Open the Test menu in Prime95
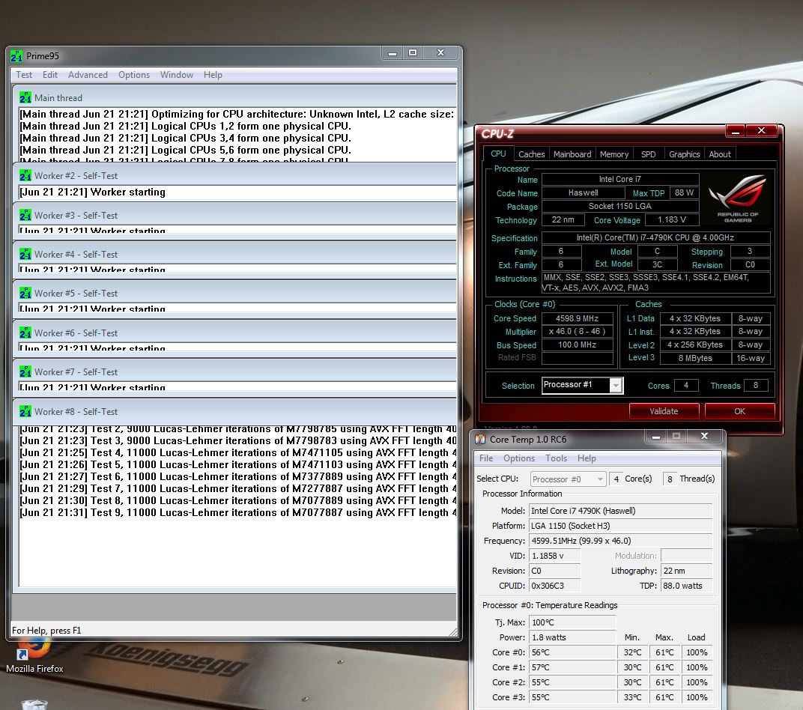The height and width of the screenshot is (710, 803). [x=24, y=75]
